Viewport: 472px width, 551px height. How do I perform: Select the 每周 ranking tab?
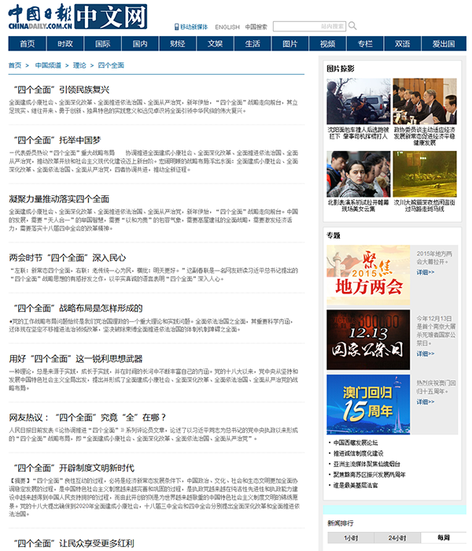click(444, 537)
